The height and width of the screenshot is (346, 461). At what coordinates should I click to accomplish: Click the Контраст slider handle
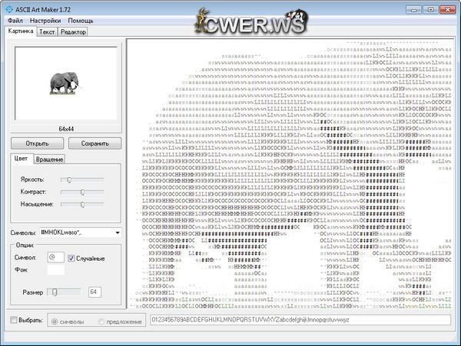tap(83, 192)
